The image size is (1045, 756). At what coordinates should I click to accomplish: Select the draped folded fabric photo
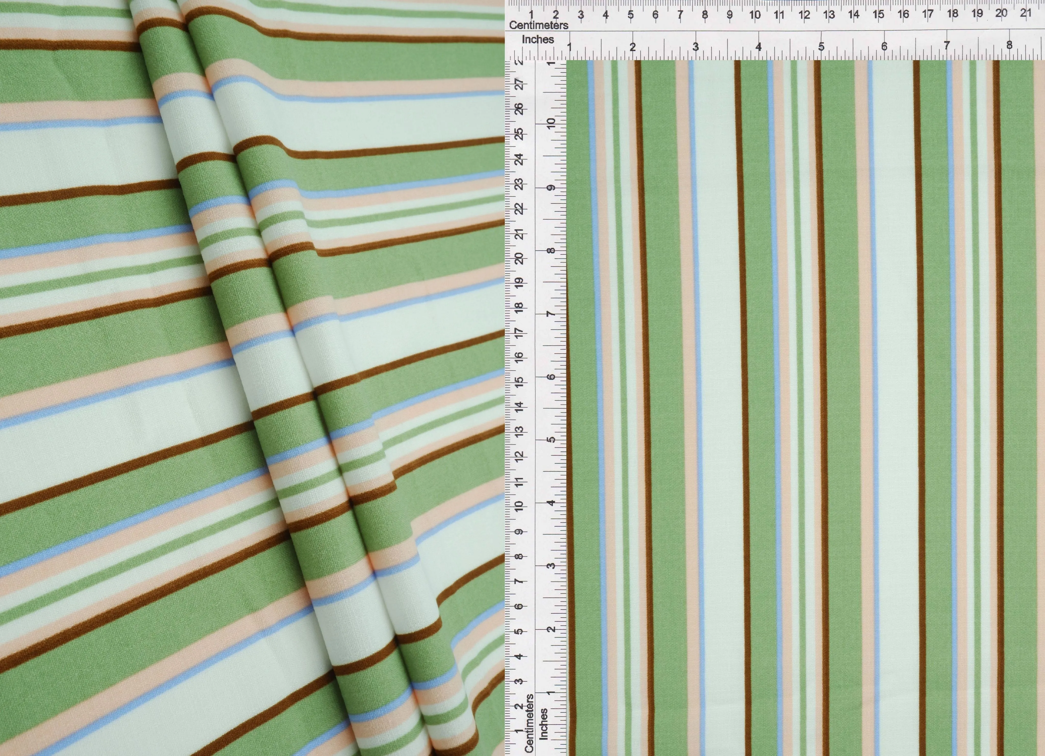pos(252,378)
